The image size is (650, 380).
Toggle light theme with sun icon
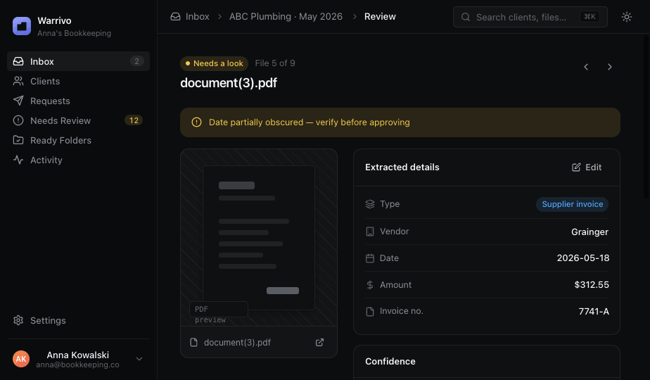click(x=627, y=17)
